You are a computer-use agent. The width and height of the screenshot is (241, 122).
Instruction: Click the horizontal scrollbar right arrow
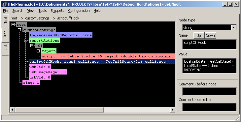(173, 109)
